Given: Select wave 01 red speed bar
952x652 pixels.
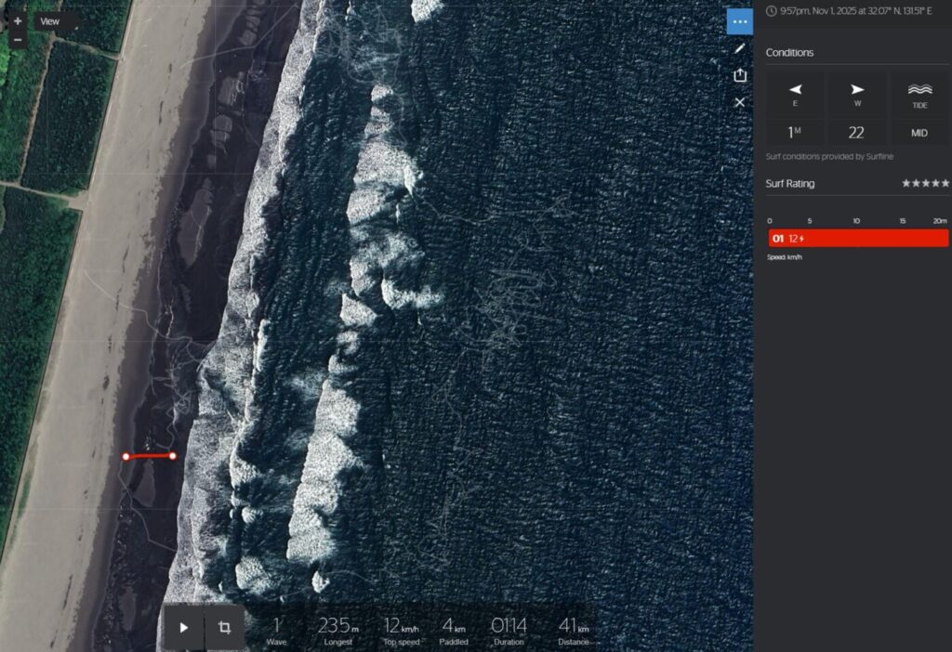Looking at the screenshot, I should [x=858, y=239].
